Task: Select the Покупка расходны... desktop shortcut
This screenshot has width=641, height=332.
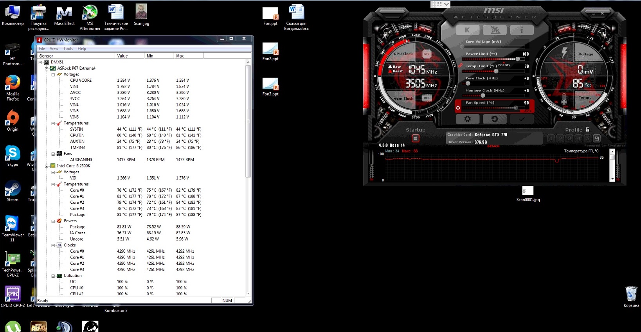Action: tap(38, 18)
